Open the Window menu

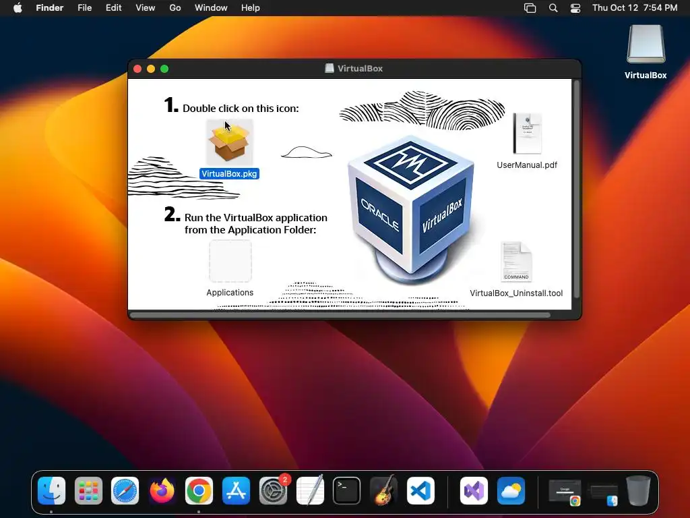click(x=211, y=8)
